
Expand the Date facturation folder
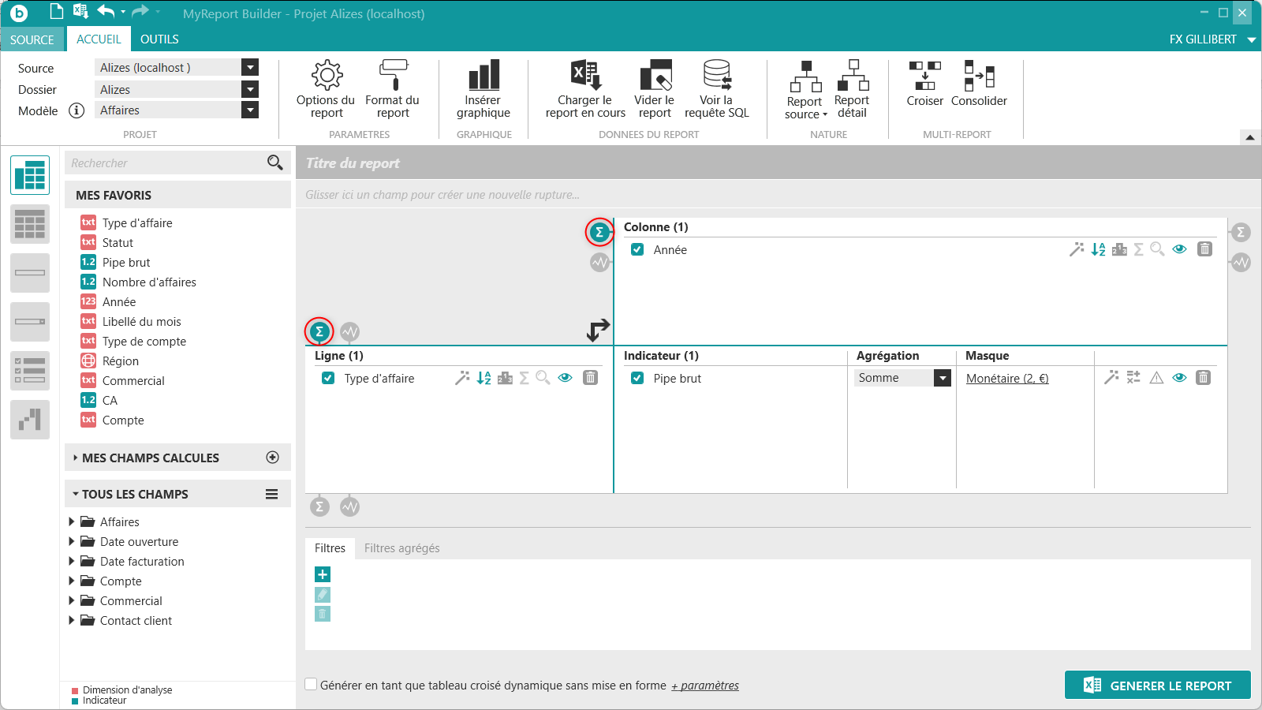click(x=72, y=561)
